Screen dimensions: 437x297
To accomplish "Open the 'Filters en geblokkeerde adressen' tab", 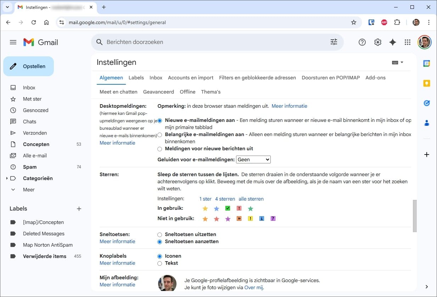I will 257,78.
